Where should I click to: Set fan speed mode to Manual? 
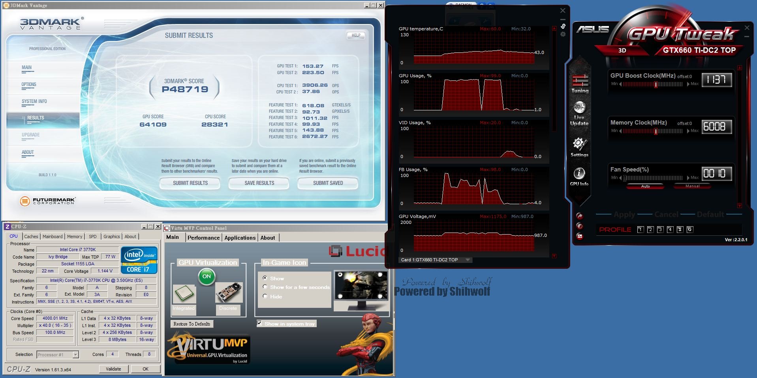(x=692, y=186)
